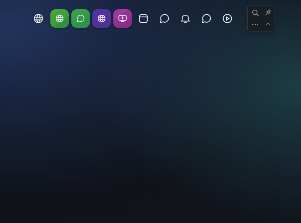The height and width of the screenshot is (223, 301).
Task: Hide the icon bar with the caret-up arrow
Action: click(x=268, y=24)
